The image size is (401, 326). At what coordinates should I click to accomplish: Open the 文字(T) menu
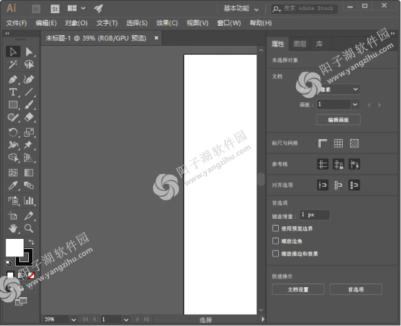pos(107,23)
